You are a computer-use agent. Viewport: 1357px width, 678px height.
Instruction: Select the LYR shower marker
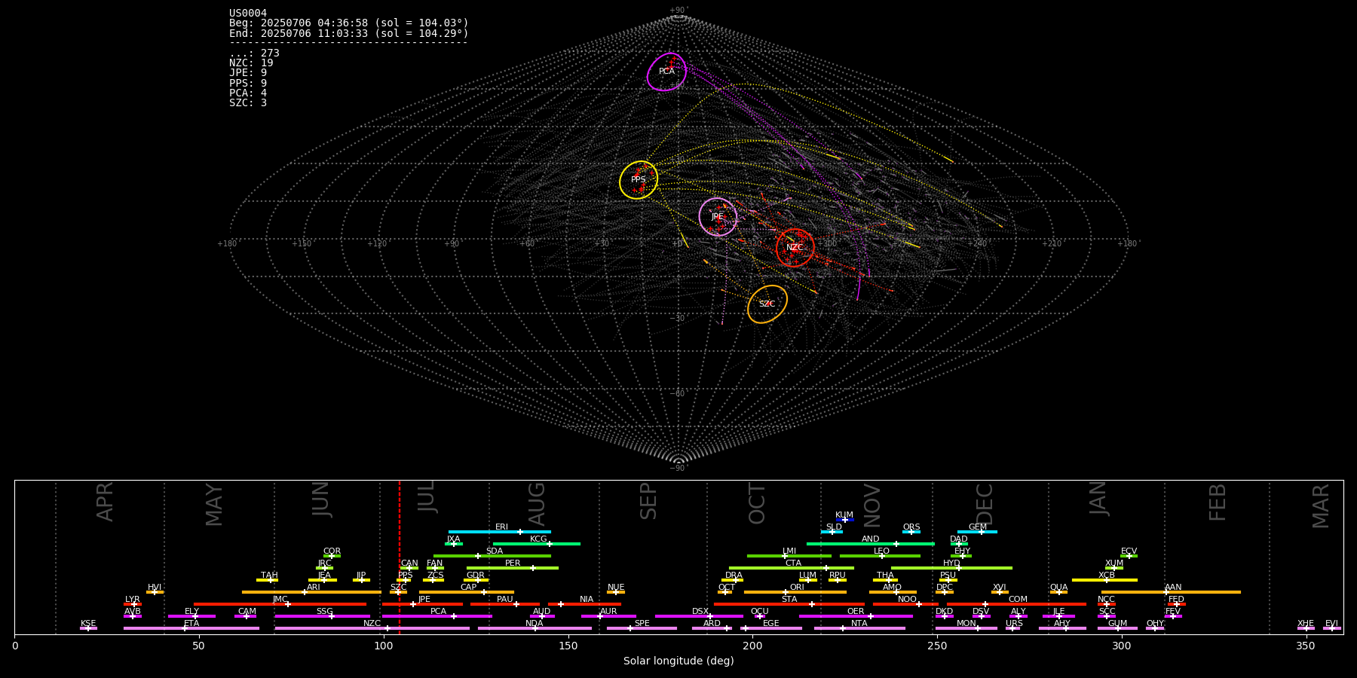(x=133, y=604)
